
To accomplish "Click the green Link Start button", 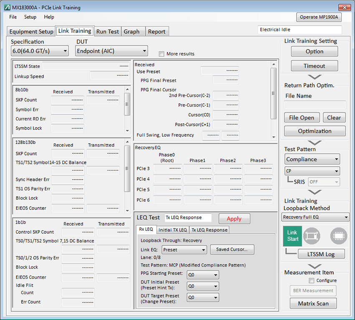I will [292, 235].
